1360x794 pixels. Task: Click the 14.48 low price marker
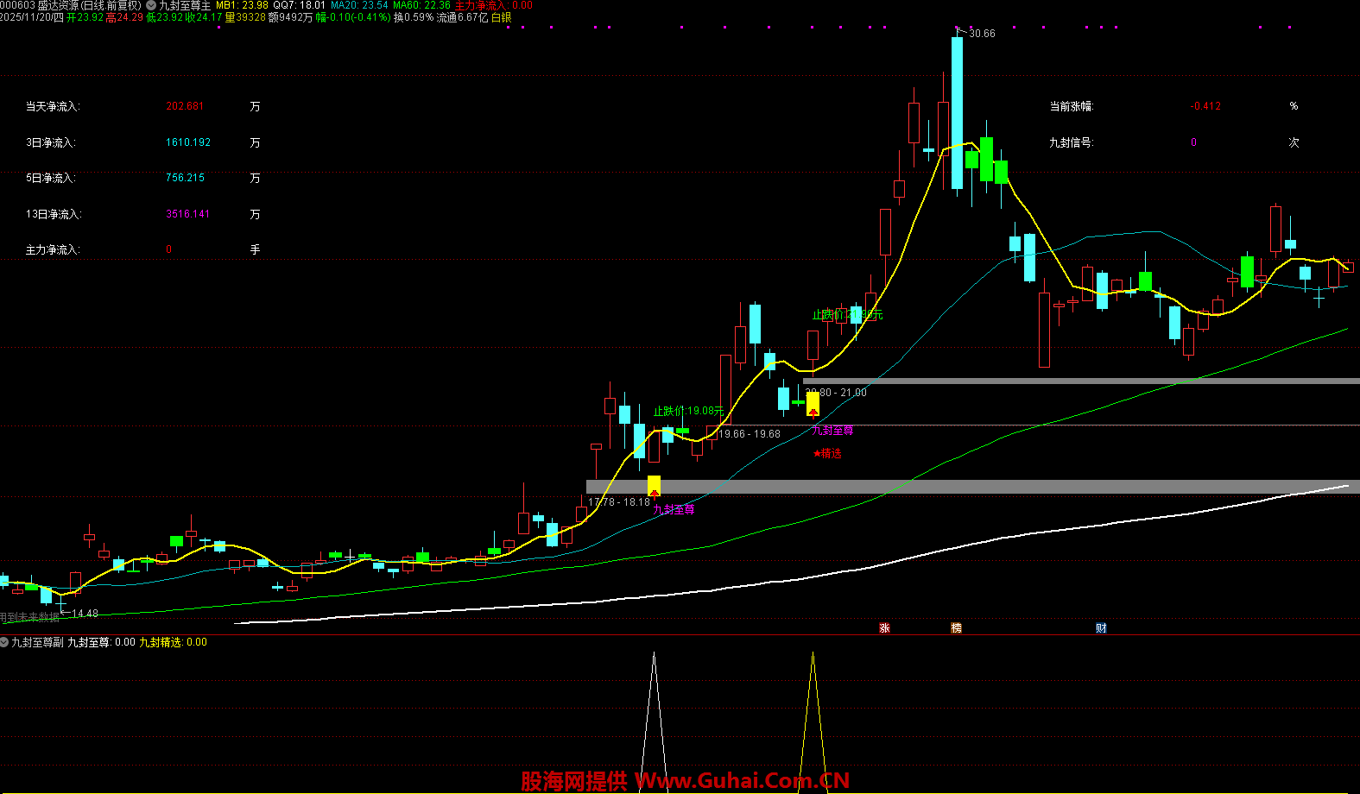click(x=84, y=614)
